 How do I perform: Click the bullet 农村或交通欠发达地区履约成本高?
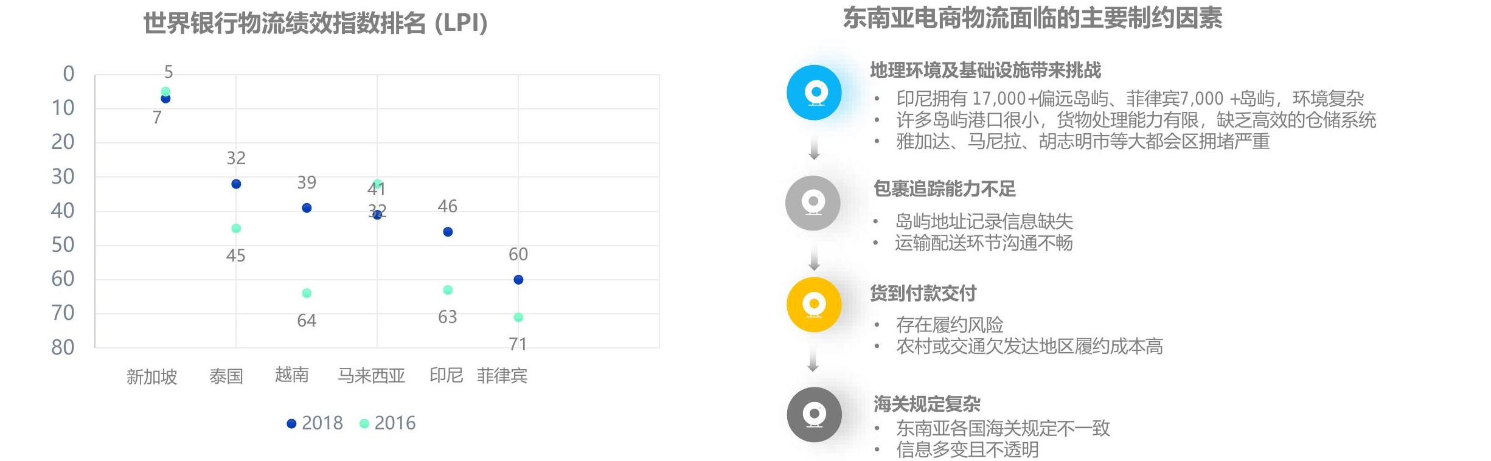pos(1029,346)
